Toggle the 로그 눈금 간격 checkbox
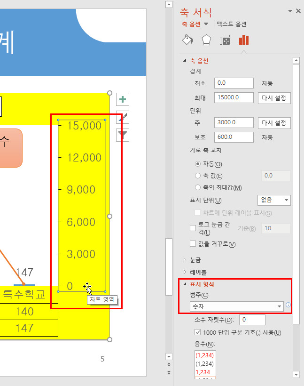 click(193, 228)
